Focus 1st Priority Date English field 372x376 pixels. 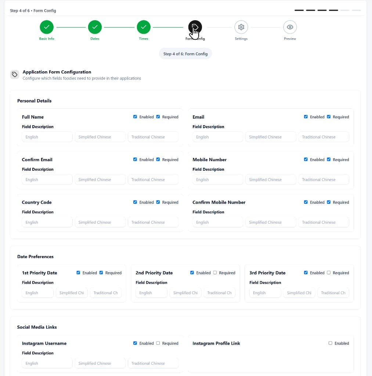click(x=38, y=293)
